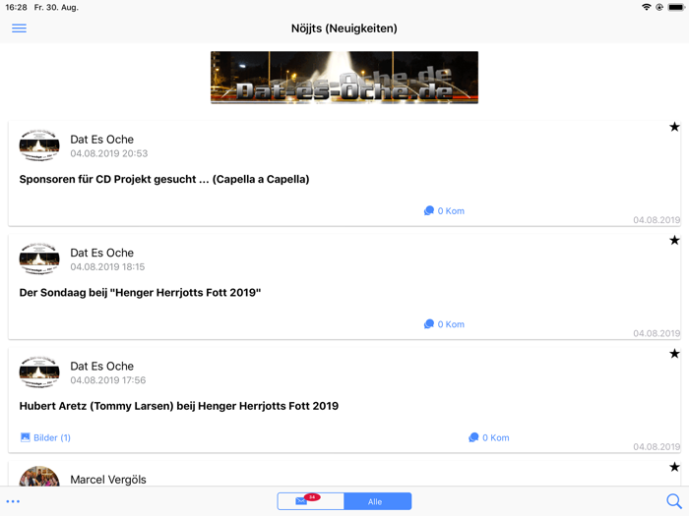Open the hamburger menu

pyautogui.click(x=19, y=29)
